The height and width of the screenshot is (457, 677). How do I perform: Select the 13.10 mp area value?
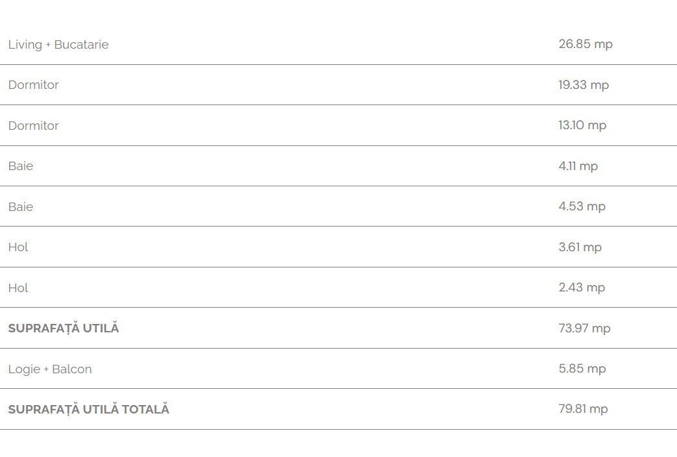[x=582, y=125]
